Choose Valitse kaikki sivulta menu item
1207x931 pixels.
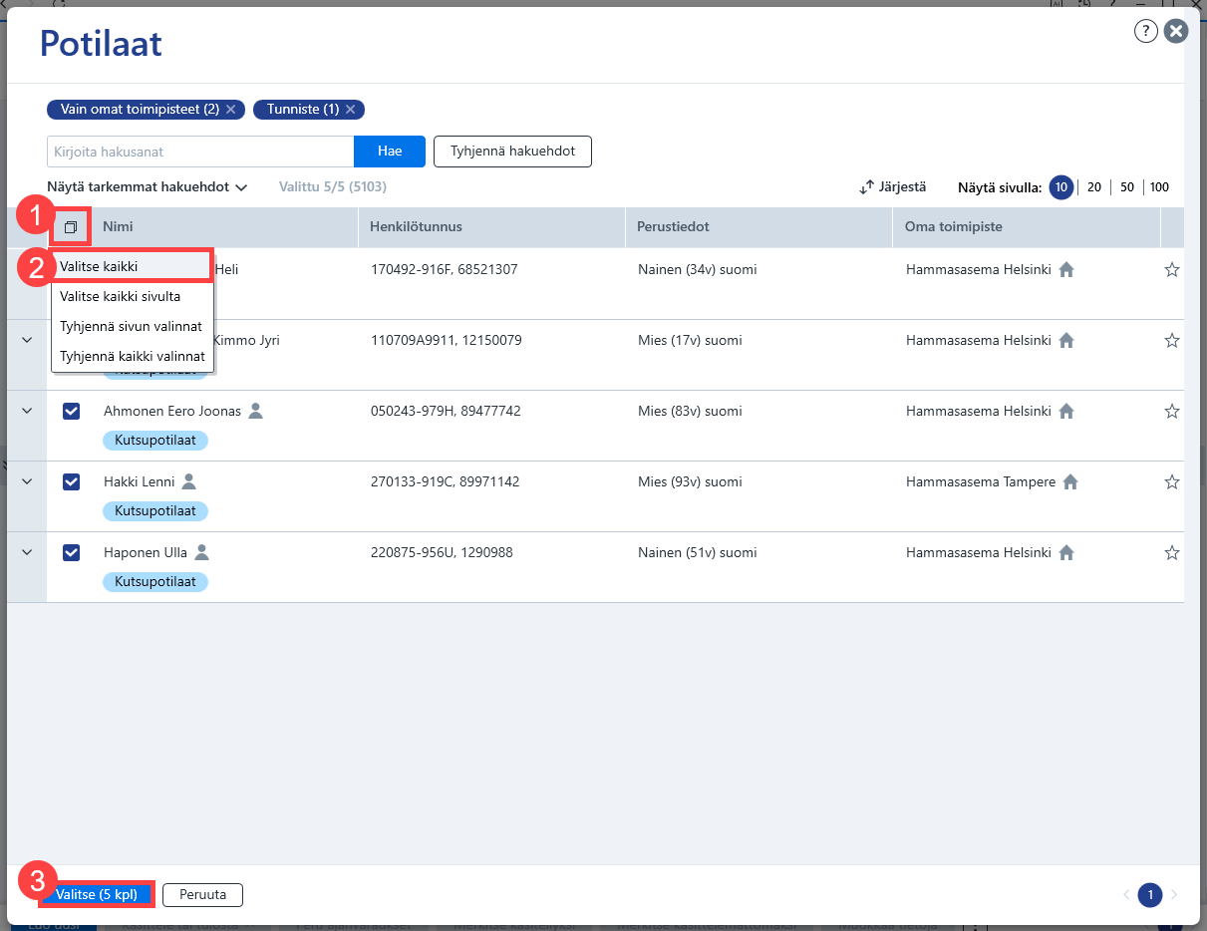132,296
